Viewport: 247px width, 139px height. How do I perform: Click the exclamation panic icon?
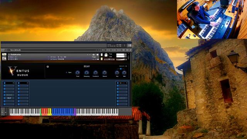125,46
